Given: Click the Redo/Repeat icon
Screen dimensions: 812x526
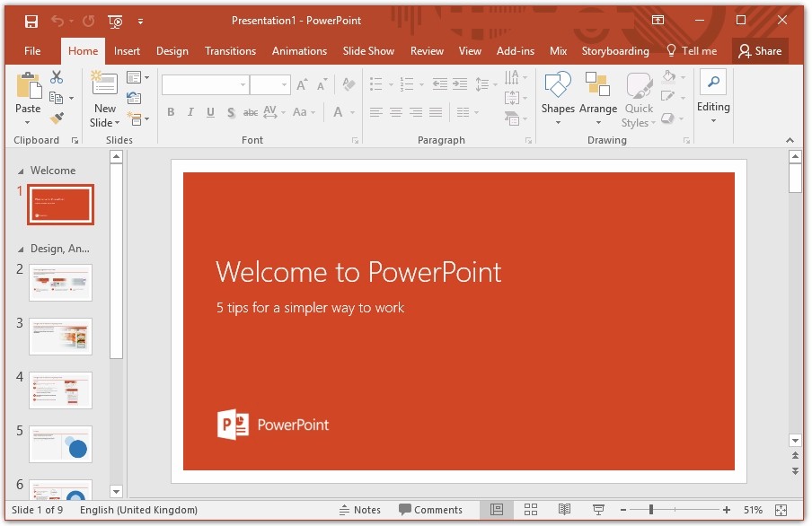Looking at the screenshot, I should pyautogui.click(x=89, y=21).
